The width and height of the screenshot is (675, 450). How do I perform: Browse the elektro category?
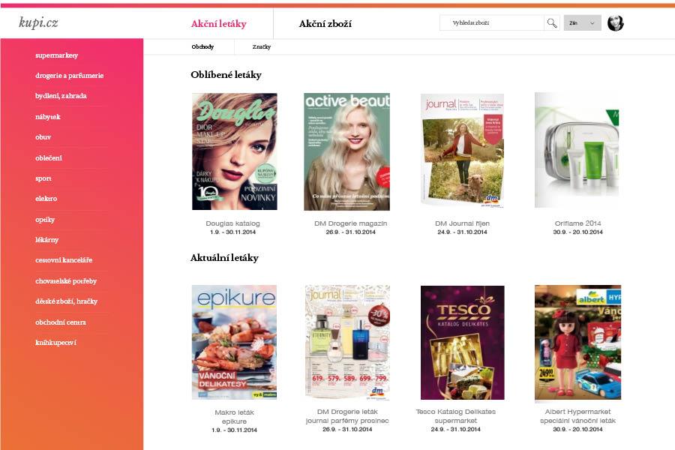tap(46, 199)
